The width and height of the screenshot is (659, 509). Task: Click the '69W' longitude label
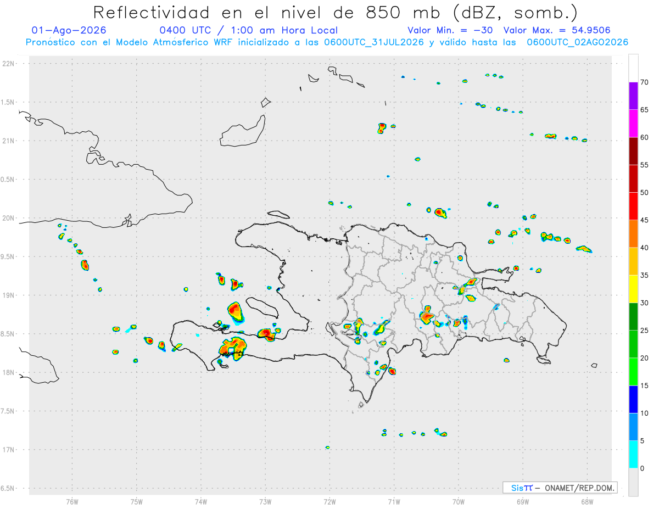pos(523,502)
